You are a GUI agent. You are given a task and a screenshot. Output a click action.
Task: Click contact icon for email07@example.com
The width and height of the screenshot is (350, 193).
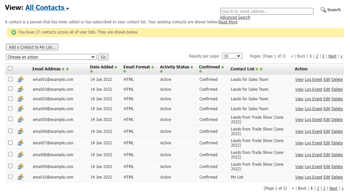20,143
